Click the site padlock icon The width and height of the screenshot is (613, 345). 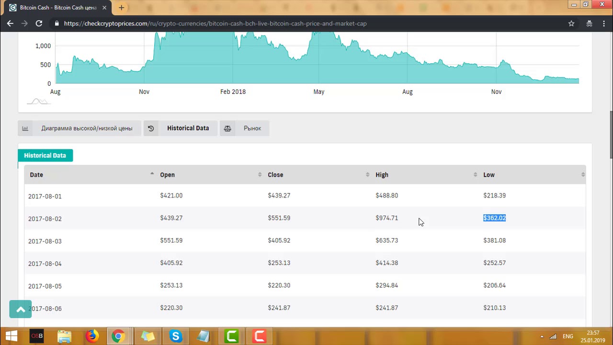pyautogui.click(x=57, y=23)
